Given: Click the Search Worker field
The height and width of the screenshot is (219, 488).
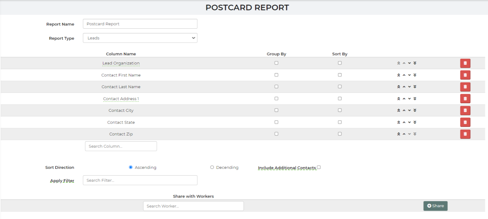Looking at the screenshot, I should 193,206.
